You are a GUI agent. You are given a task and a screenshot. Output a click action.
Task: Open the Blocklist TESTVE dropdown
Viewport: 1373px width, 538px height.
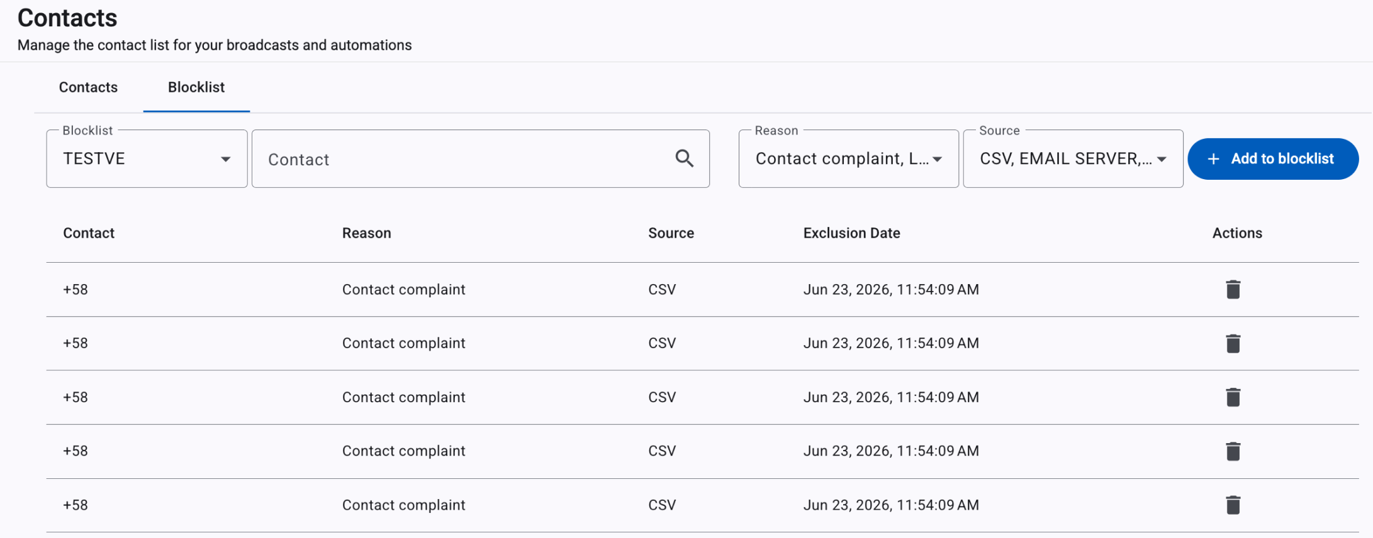tap(147, 158)
